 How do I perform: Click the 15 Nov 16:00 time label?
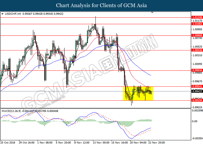coord(120,143)
